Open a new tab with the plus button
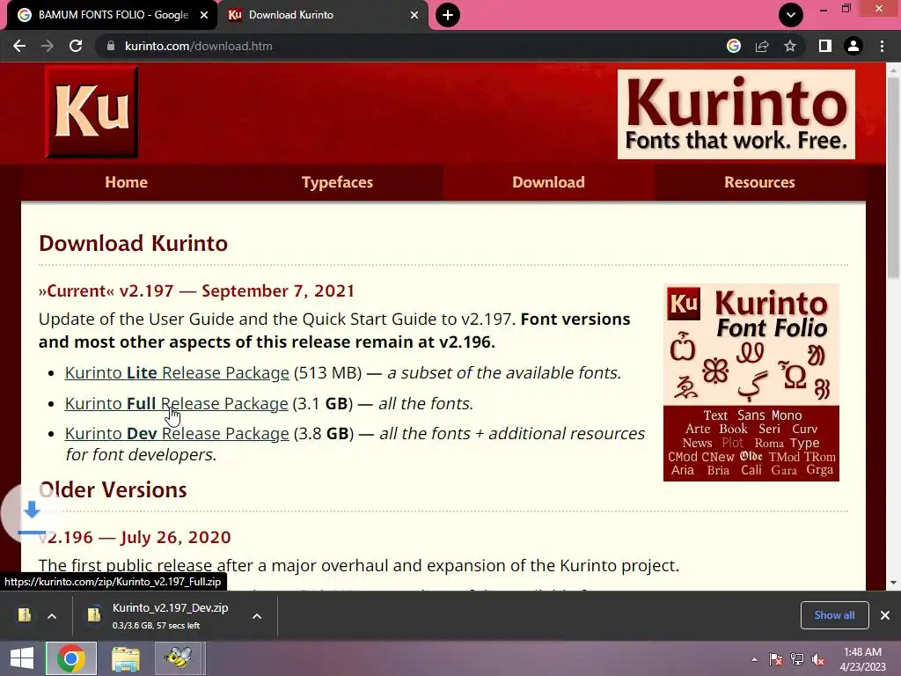 click(448, 15)
